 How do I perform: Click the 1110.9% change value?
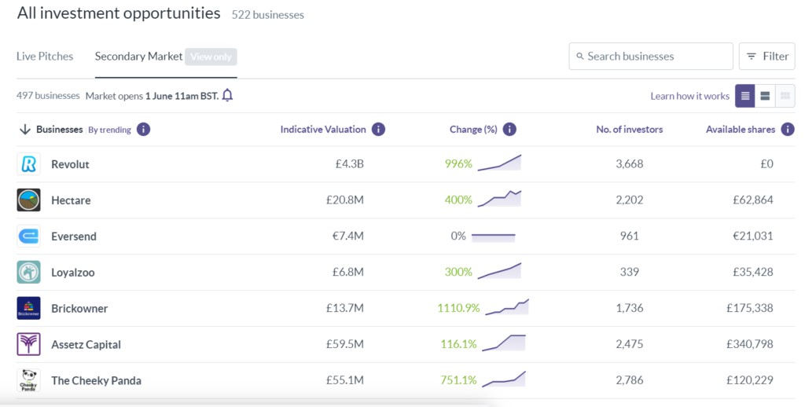458,308
